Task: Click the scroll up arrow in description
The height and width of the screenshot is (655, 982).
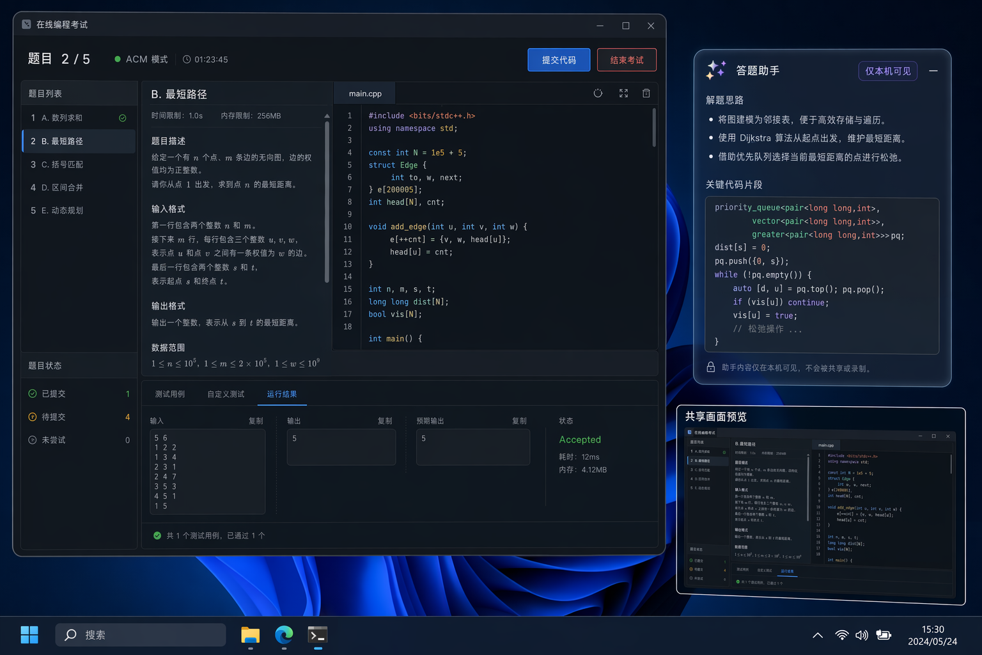Action: click(327, 116)
